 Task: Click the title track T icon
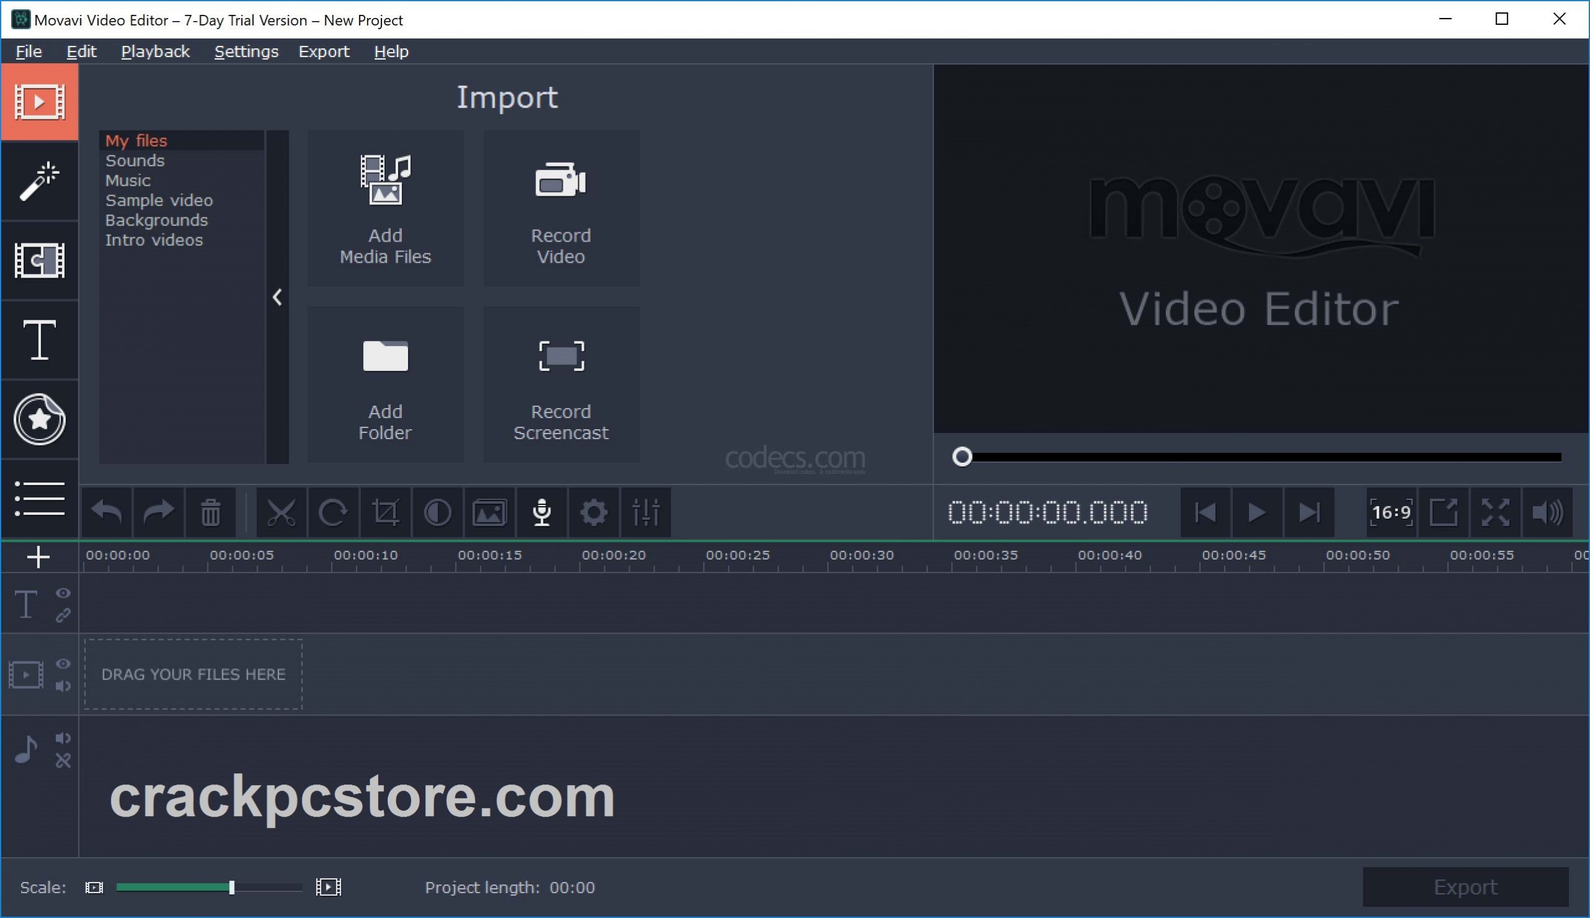(x=26, y=604)
